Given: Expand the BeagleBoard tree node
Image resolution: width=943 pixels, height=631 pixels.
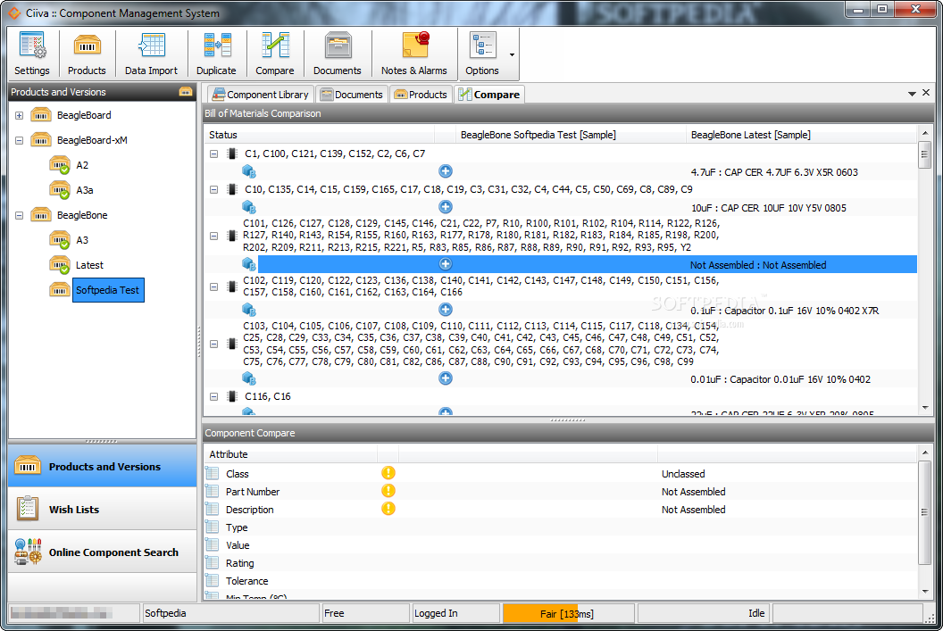Looking at the screenshot, I should coord(20,115).
